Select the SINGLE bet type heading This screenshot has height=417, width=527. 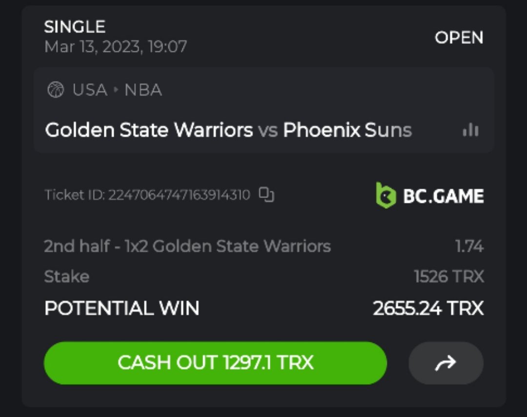click(x=75, y=27)
